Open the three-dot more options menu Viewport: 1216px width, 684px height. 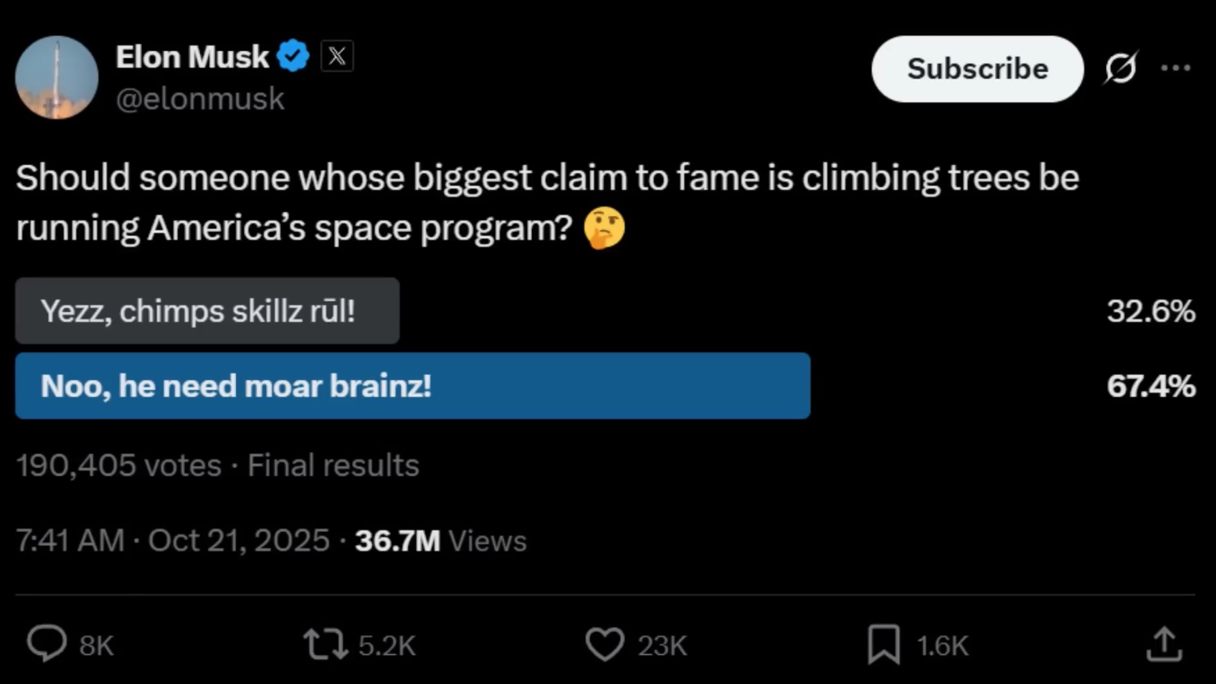[x=1175, y=68]
